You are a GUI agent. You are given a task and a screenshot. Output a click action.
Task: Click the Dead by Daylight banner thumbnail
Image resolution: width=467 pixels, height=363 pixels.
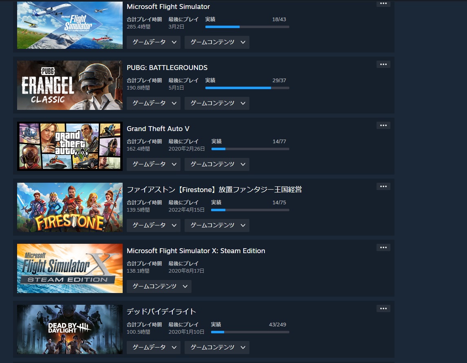(x=70, y=329)
